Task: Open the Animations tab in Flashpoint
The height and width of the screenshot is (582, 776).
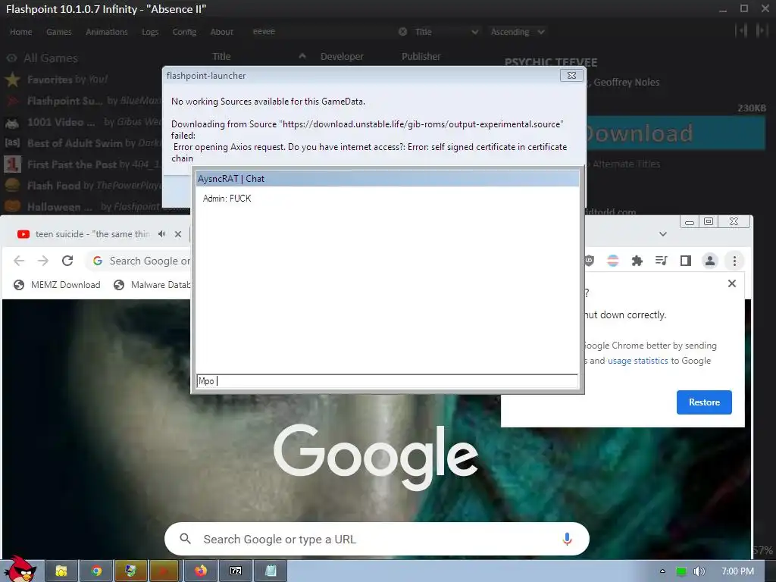Action: [106, 32]
